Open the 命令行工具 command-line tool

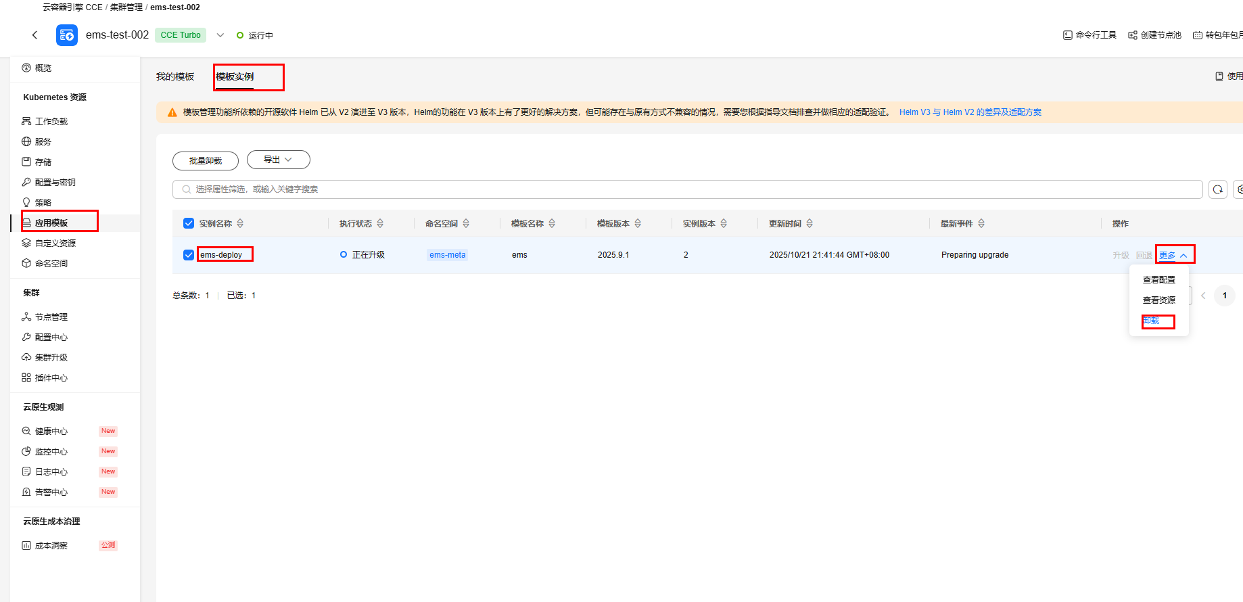1089,35
